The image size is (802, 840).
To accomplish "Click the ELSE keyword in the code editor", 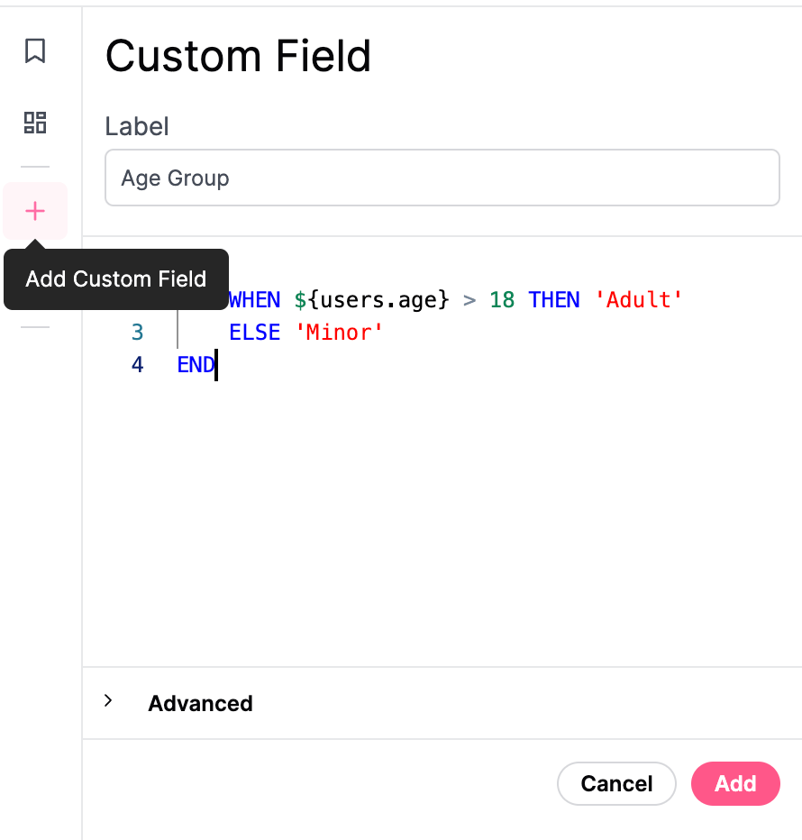I will (x=254, y=333).
